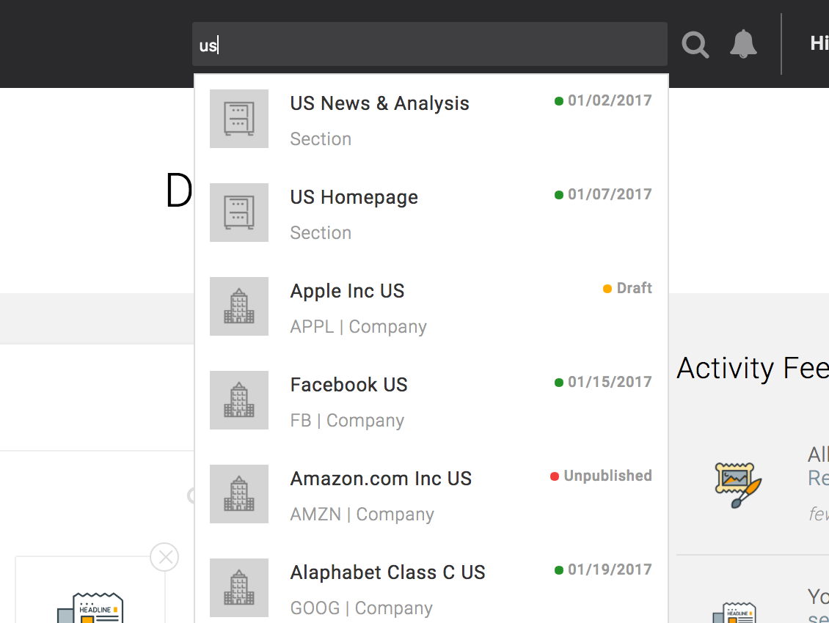Click the building icon for Alaphabet Class C US
Image resolution: width=829 pixels, height=623 pixels.
click(239, 588)
